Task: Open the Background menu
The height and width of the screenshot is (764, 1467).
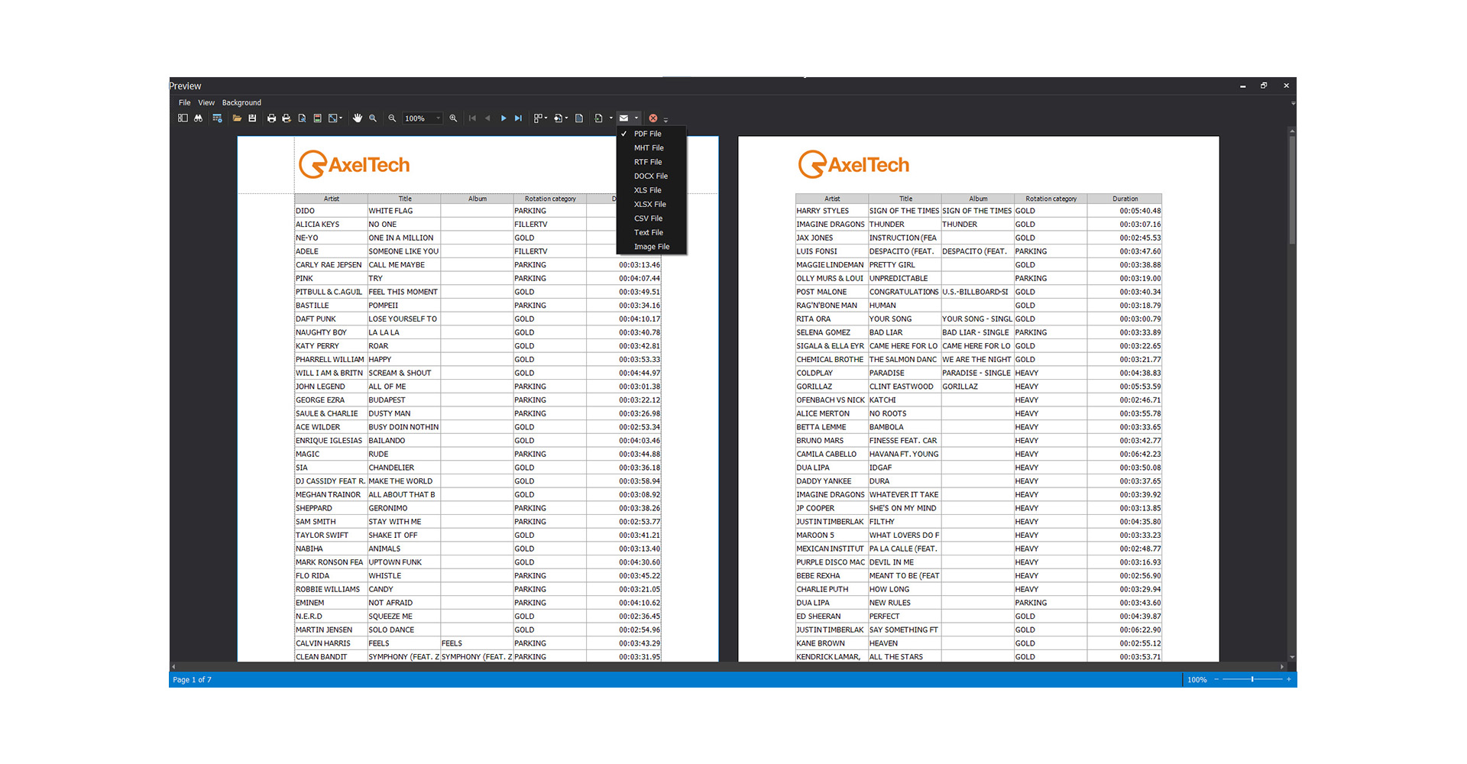Action: (x=241, y=102)
